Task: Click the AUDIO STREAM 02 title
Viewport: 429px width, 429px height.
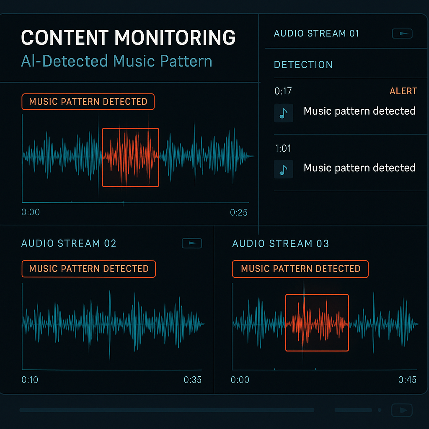Action: pyautogui.click(x=69, y=243)
